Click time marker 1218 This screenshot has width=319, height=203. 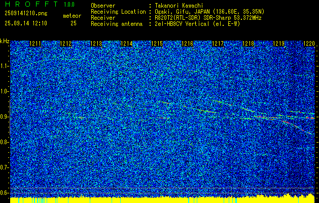pyautogui.click(x=249, y=44)
